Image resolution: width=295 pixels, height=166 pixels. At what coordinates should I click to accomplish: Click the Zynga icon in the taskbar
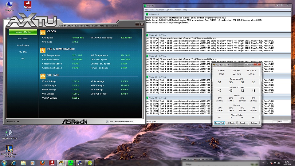(x=52, y=163)
